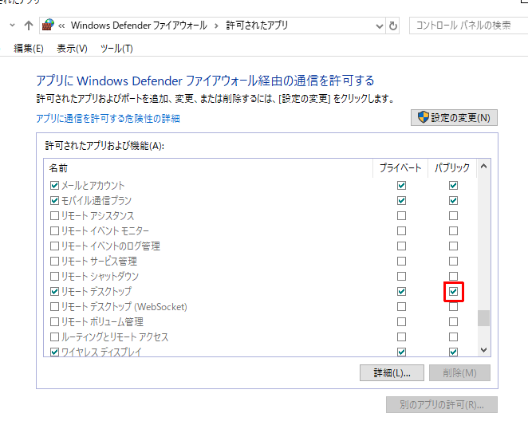Toggle the private checkbox for リモート デスクトップ
528x429 pixels.
point(401,292)
